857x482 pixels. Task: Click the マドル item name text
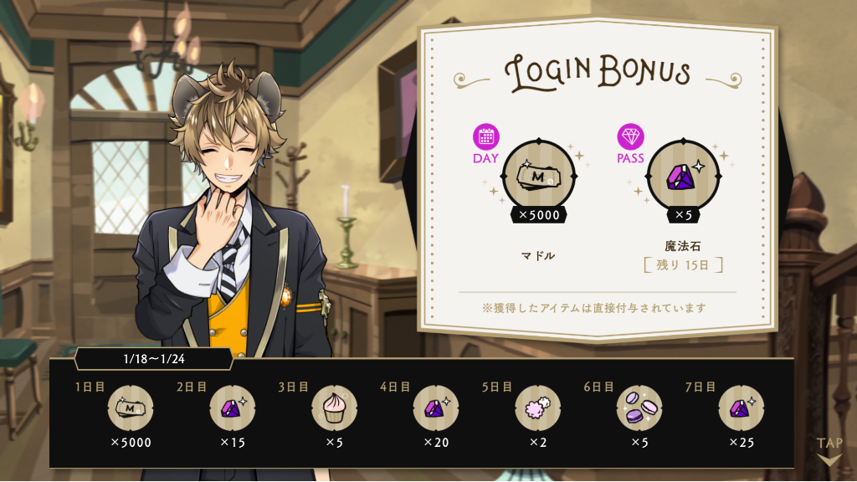pos(538,255)
